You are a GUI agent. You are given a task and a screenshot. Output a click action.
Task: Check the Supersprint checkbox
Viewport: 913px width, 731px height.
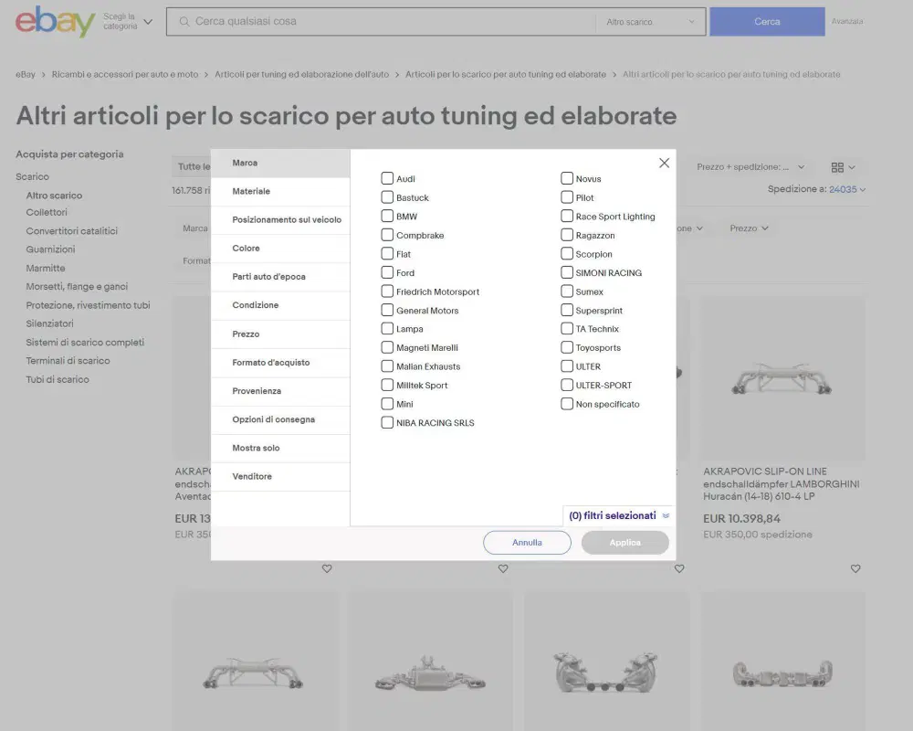point(567,310)
